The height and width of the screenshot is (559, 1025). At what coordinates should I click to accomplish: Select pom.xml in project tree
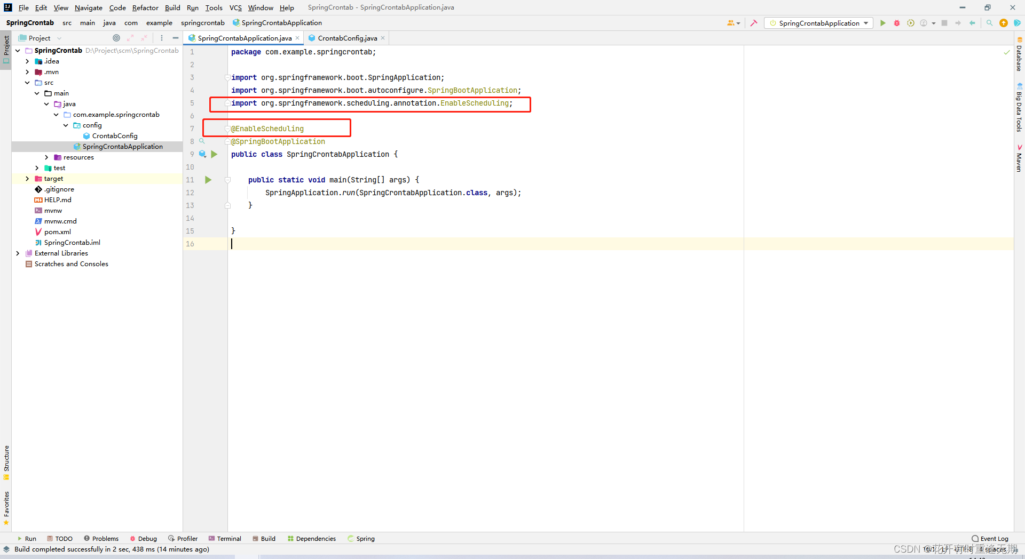58,232
